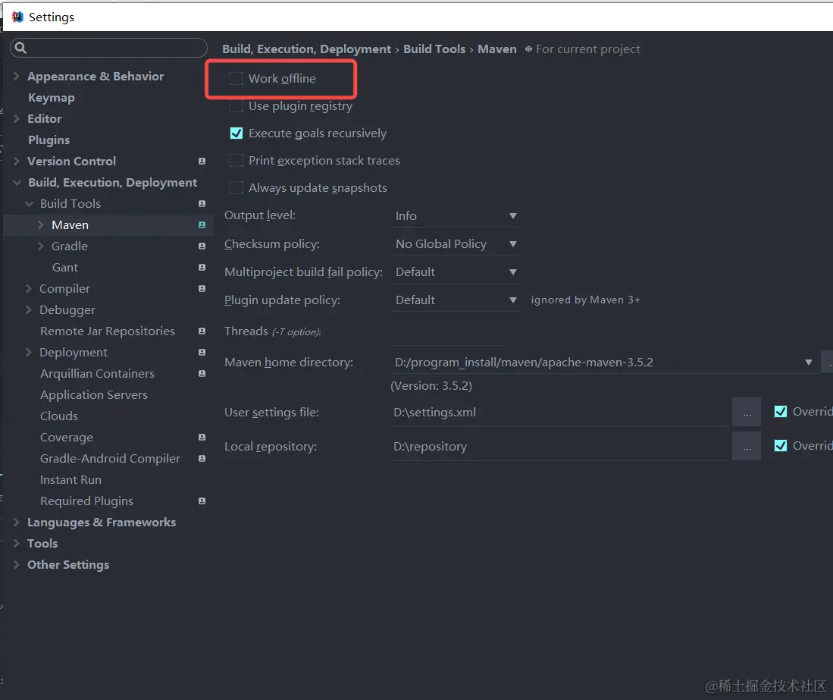Click project-level icon beside Gradle

tap(202, 246)
